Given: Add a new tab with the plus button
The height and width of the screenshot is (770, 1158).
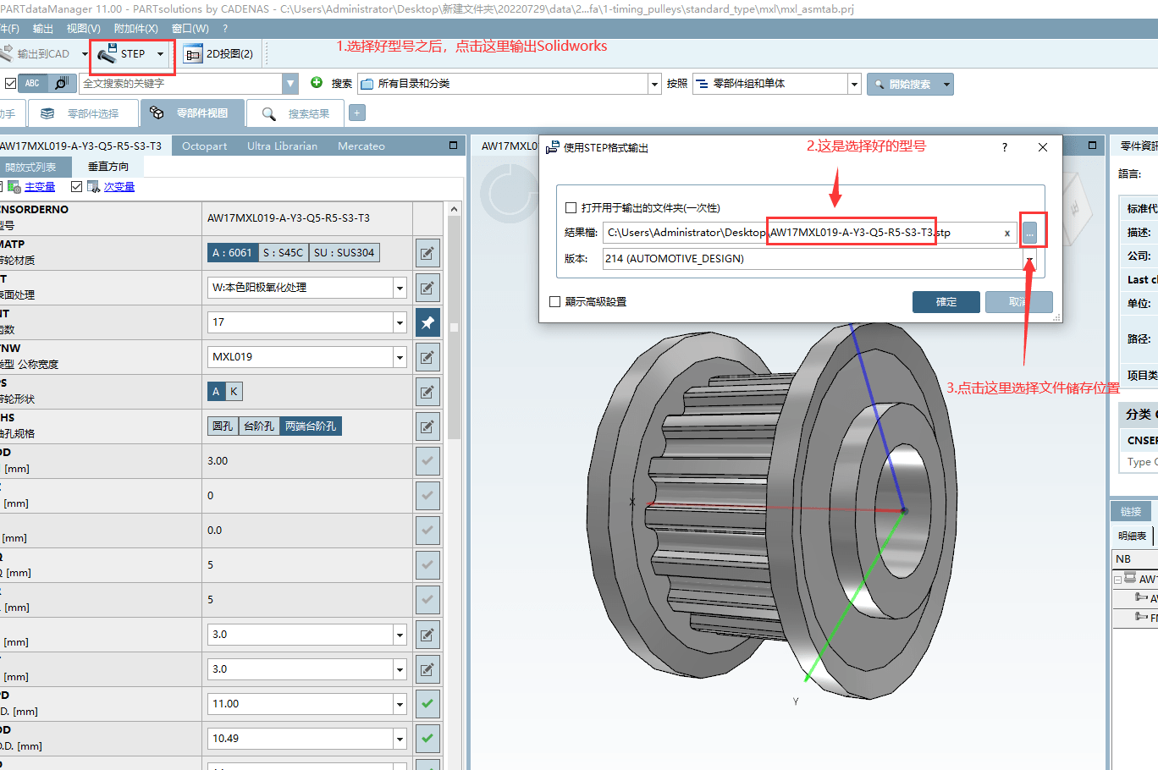Looking at the screenshot, I should tap(357, 113).
